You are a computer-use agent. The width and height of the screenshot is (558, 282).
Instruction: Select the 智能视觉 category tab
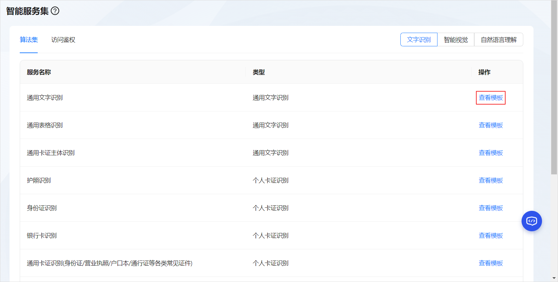coord(456,40)
